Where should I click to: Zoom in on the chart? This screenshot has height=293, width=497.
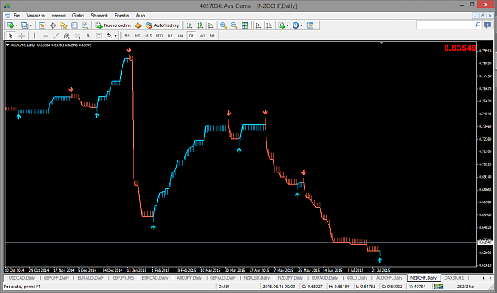(x=223, y=25)
